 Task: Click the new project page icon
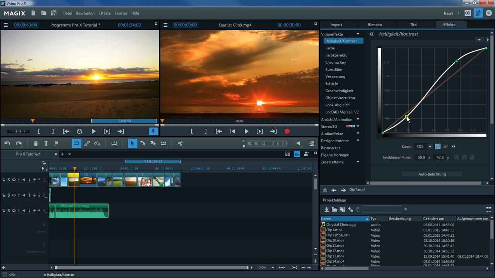(x=34, y=13)
